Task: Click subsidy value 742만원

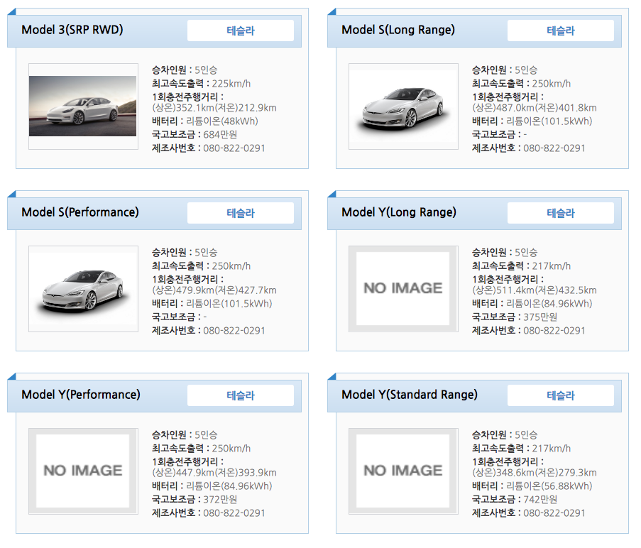Action: click(540, 499)
